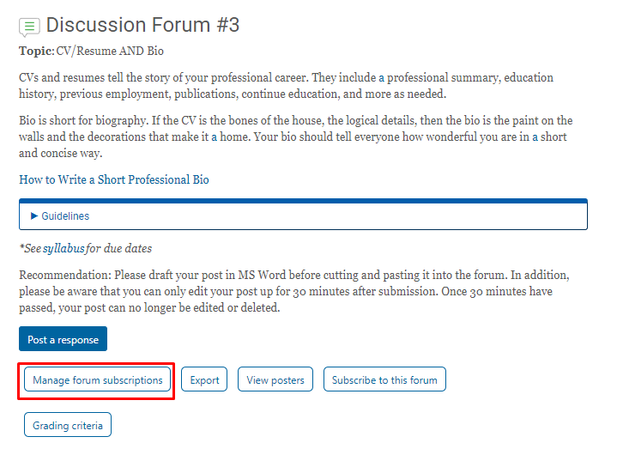Click the italic *See text before syllabus
Screen dimensions: 623x449
click(30, 249)
